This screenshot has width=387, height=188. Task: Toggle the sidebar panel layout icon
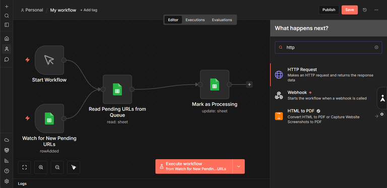click(7, 25)
